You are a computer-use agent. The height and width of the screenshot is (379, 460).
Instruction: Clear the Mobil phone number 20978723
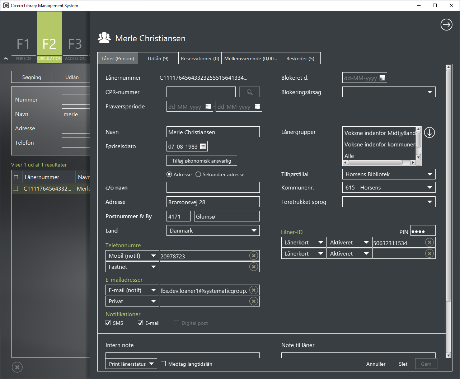pos(254,256)
